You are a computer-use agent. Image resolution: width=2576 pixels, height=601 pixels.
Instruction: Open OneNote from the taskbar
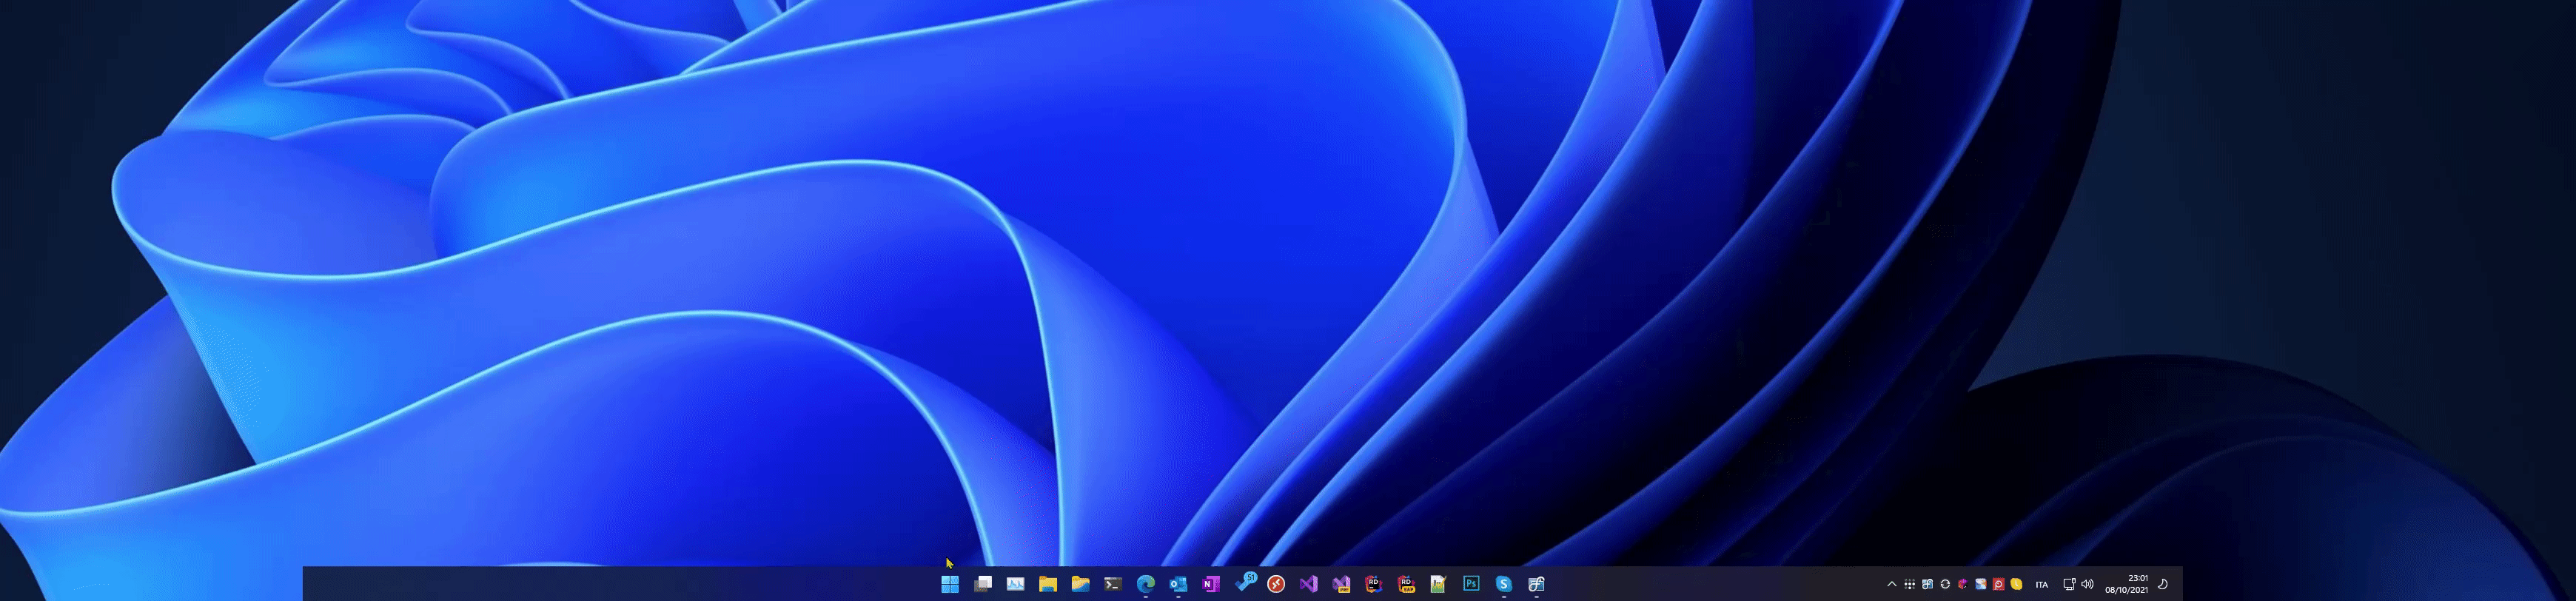[x=1211, y=584]
